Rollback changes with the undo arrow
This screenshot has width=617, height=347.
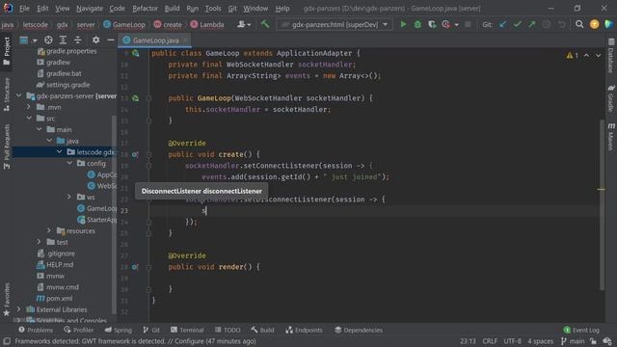561,24
